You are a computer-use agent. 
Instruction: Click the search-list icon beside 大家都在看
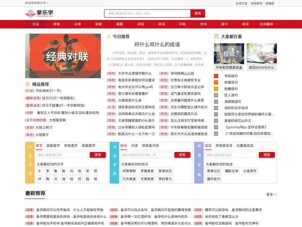[216, 37]
